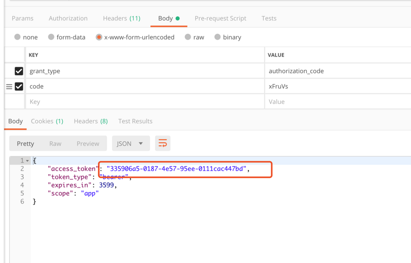411x263 pixels.
Task: Click the VALUE column header
Action: (276, 55)
